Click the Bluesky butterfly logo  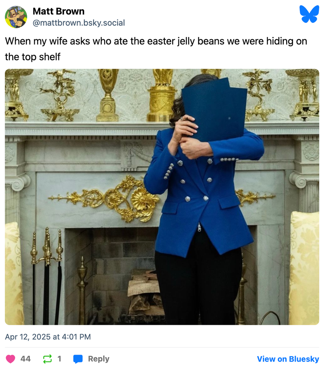point(309,14)
